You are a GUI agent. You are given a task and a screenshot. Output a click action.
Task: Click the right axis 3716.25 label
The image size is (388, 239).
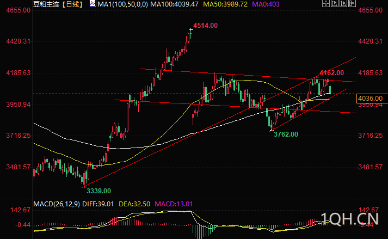[370, 135]
